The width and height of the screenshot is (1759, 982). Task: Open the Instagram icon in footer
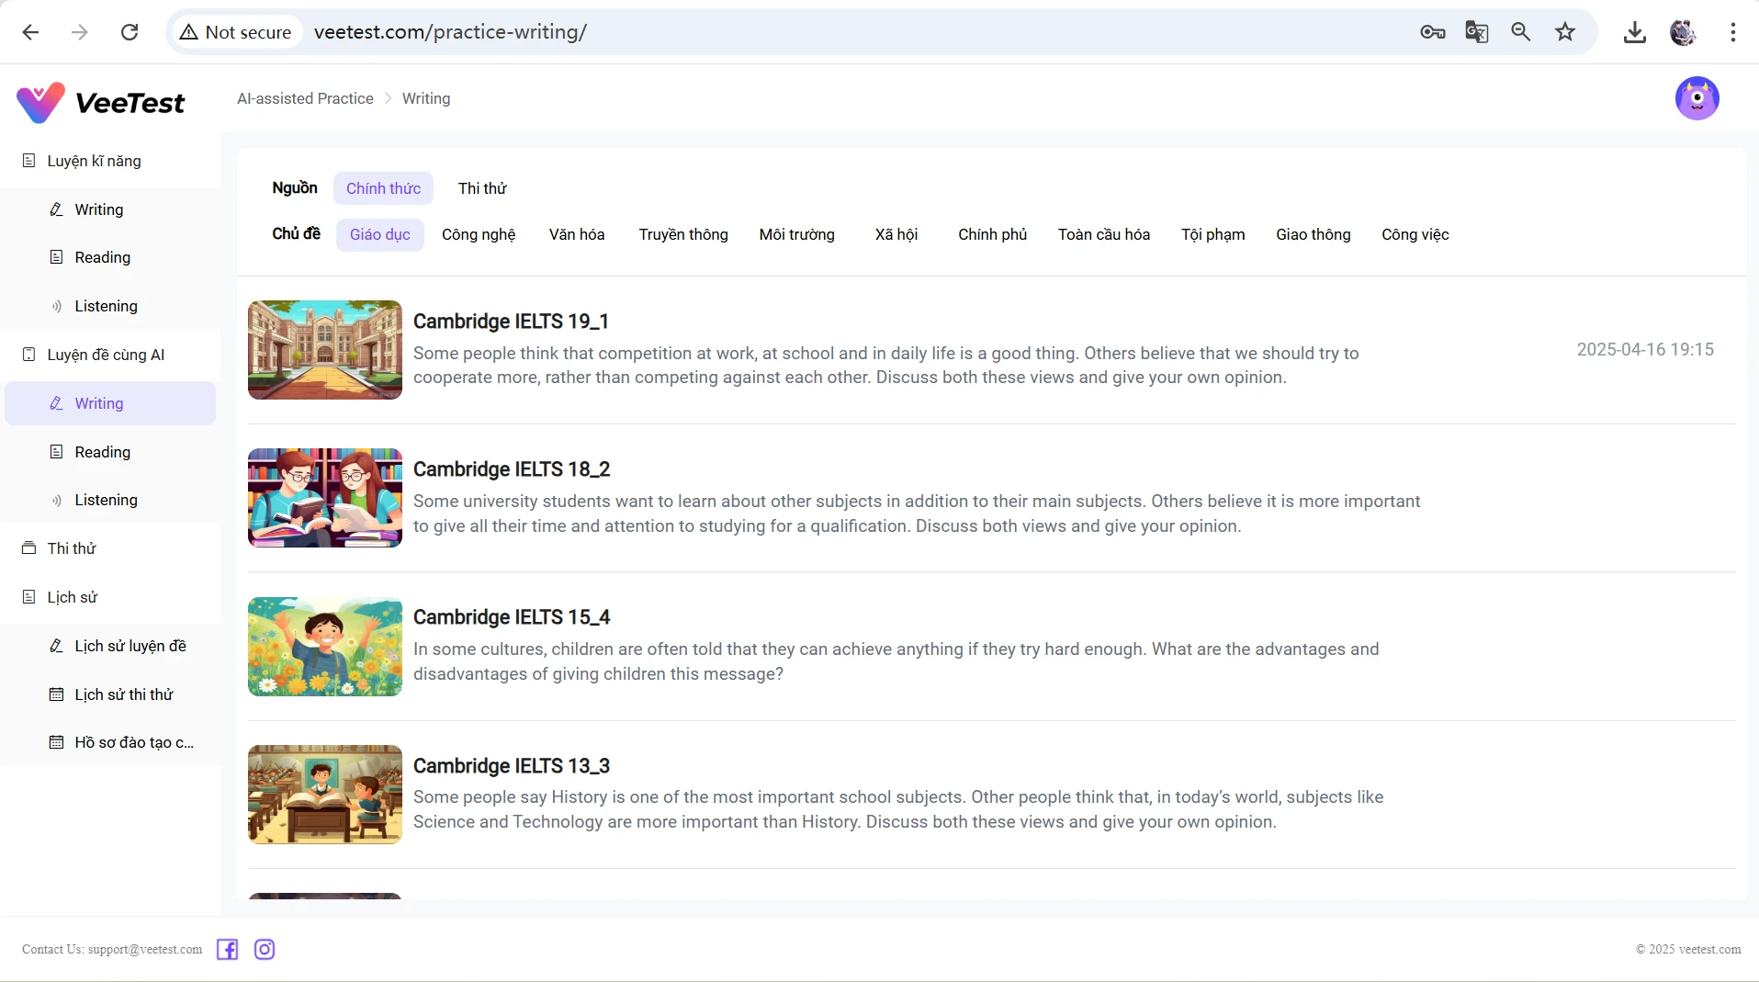coord(265,950)
